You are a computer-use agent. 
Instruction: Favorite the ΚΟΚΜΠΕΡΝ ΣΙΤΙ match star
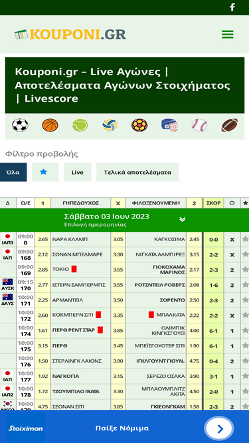(x=245, y=315)
